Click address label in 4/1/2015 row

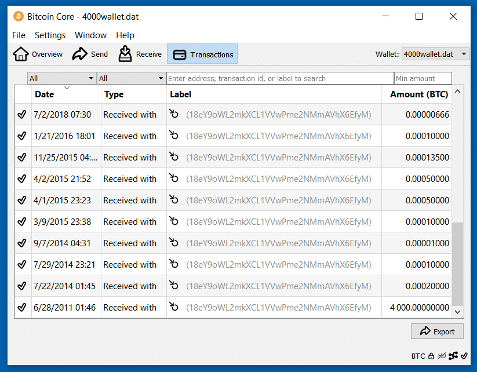(279, 200)
